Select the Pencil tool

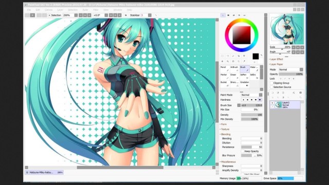click(225, 69)
